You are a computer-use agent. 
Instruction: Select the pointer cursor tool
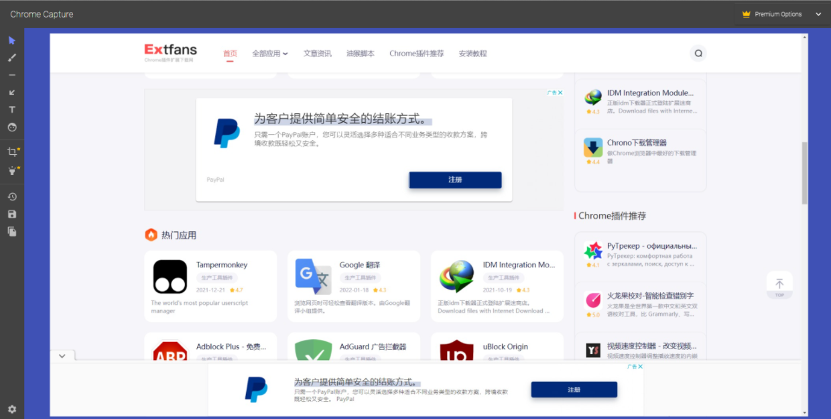(11, 40)
